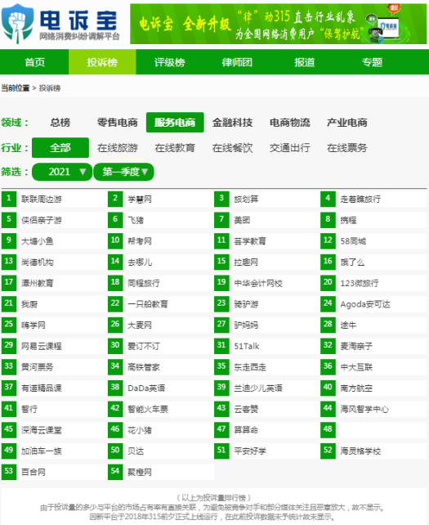Viewport: 429px width, 525px height.
Task: Open rank 49 entry 加油车一族
Action: point(42,451)
